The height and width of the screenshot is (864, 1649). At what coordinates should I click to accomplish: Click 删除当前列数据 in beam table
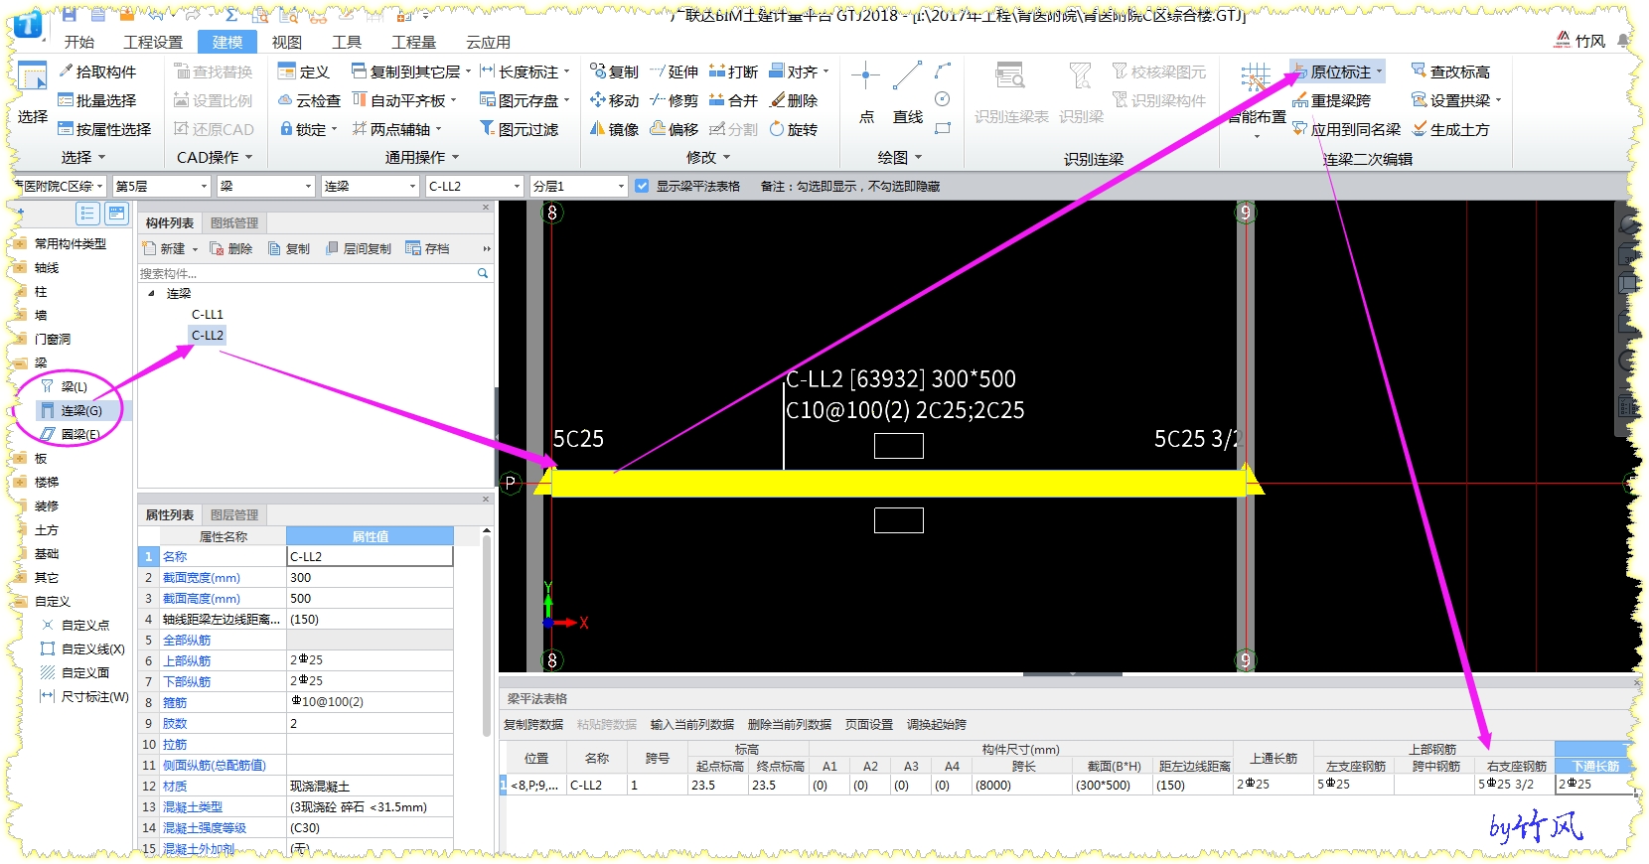pyautogui.click(x=789, y=724)
